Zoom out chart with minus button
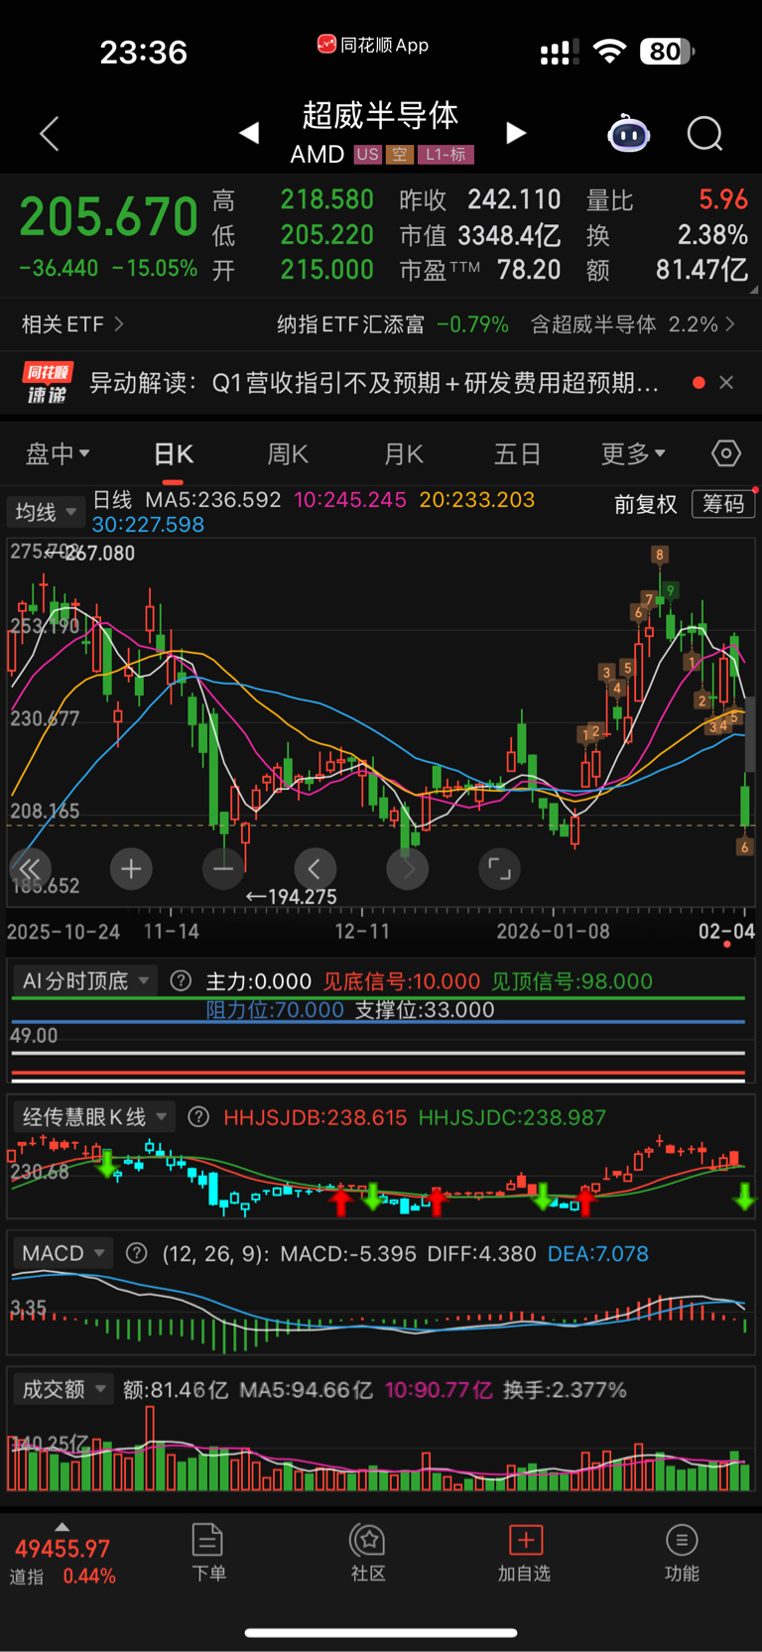762x1652 pixels. pos(223,869)
